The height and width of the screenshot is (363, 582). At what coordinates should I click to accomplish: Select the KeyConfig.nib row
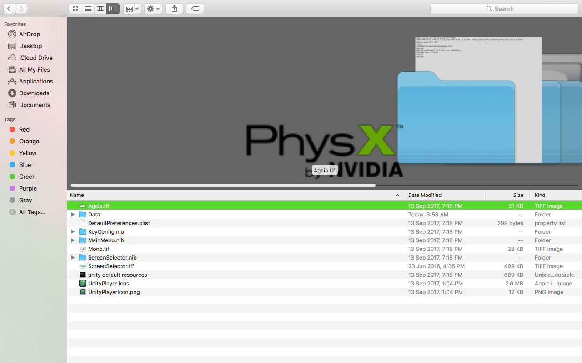[x=325, y=232]
